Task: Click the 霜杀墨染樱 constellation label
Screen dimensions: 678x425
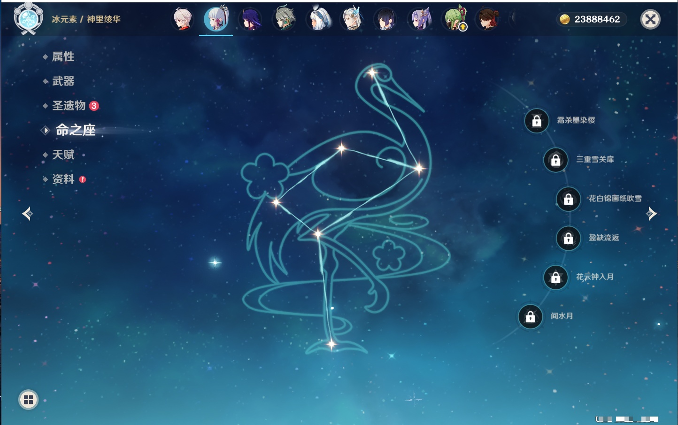Action: point(576,120)
